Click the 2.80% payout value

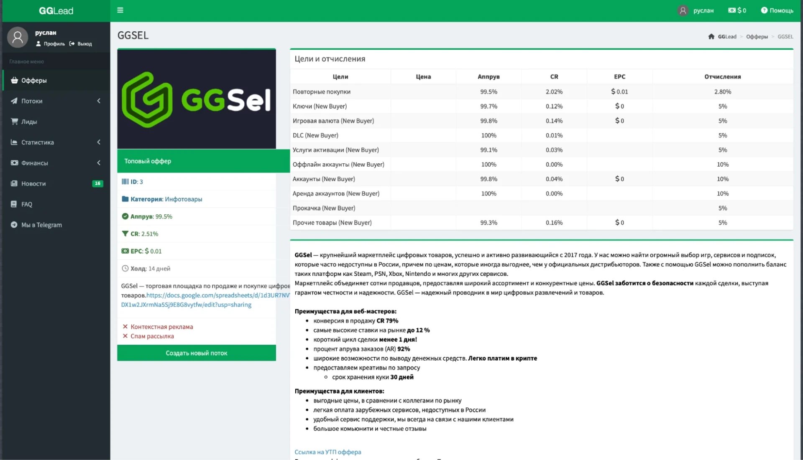tap(722, 92)
